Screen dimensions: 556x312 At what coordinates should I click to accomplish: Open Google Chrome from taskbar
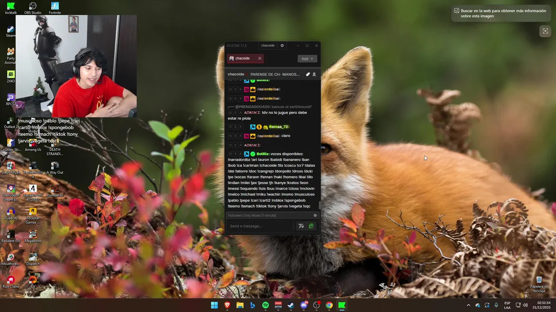(329, 305)
